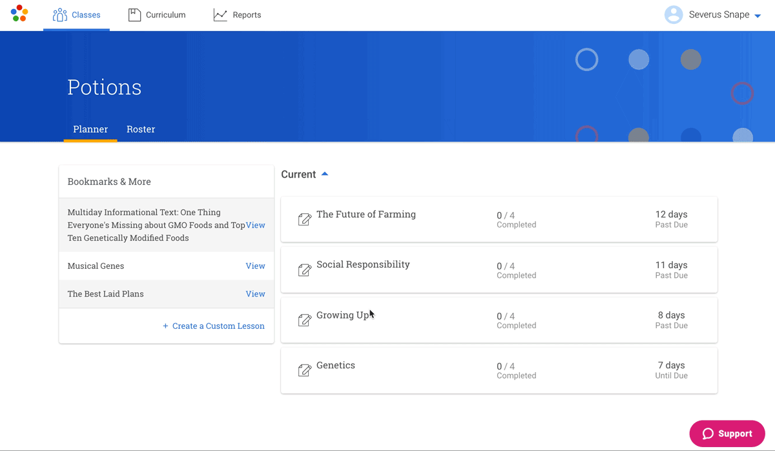Open the Reports menu
The image size is (775, 451).
237,15
